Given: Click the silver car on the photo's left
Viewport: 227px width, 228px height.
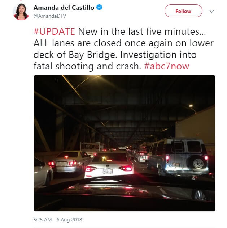Looking at the screenshot, I should [x=70, y=162].
